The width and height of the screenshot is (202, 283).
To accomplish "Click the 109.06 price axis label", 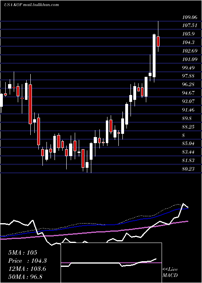I will [x=189, y=17].
